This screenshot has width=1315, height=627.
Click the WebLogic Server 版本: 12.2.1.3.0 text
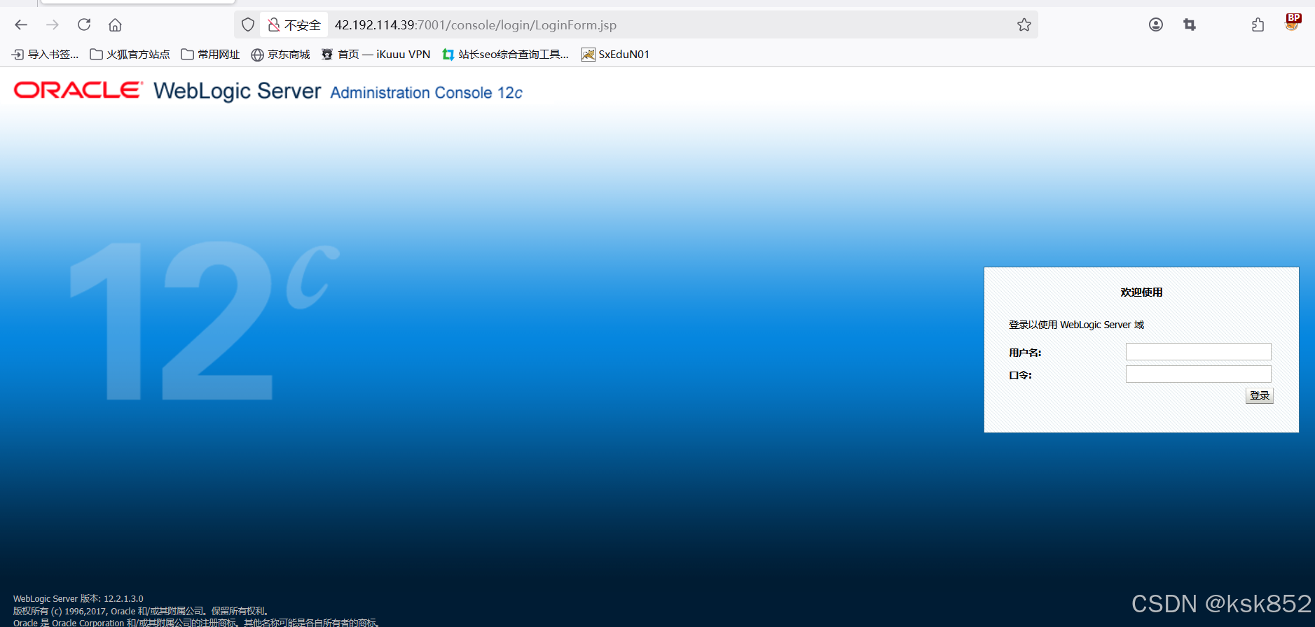click(x=78, y=599)
